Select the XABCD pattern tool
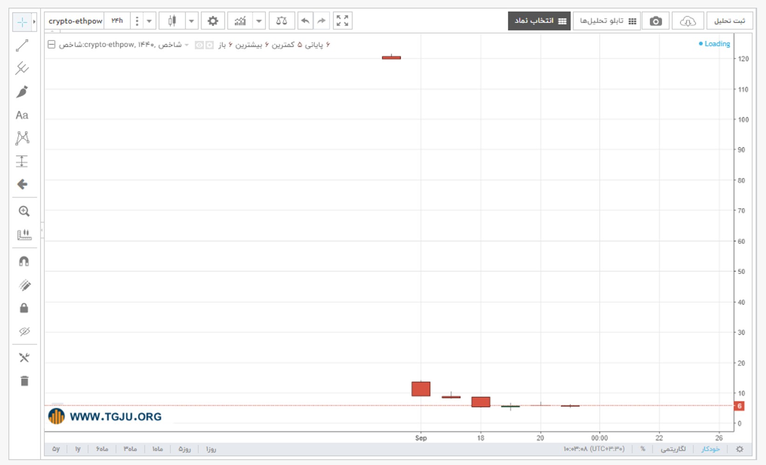This screenshot has width=766, height=465. [22, 138]
